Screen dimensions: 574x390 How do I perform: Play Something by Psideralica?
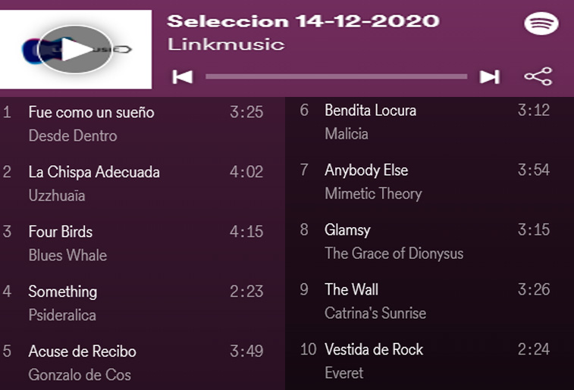(63, 292)
